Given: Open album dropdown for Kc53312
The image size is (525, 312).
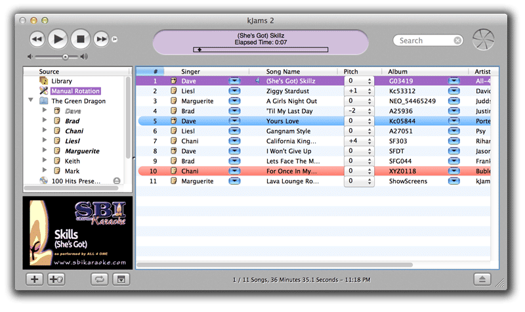Looking at the screenshot, I should [x=454, y=91].
